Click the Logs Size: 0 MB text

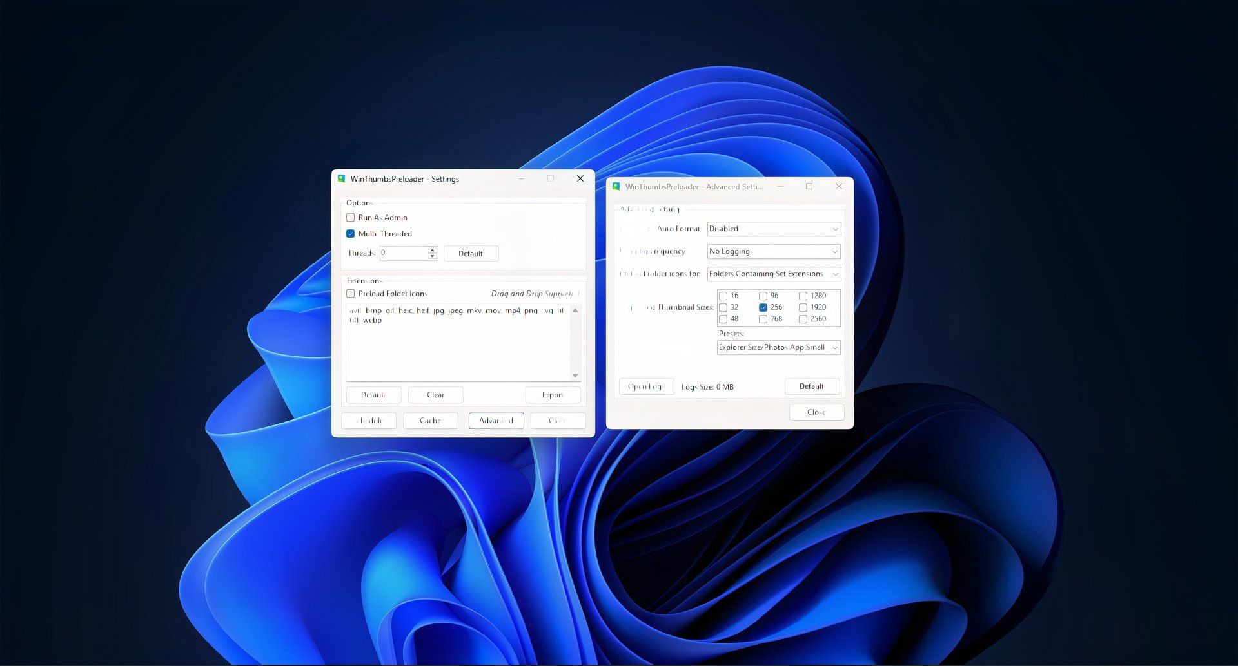click(707, 387)
